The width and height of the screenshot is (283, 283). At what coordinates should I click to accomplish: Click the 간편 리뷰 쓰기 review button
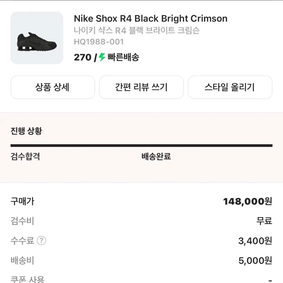[x=141, y=87]
